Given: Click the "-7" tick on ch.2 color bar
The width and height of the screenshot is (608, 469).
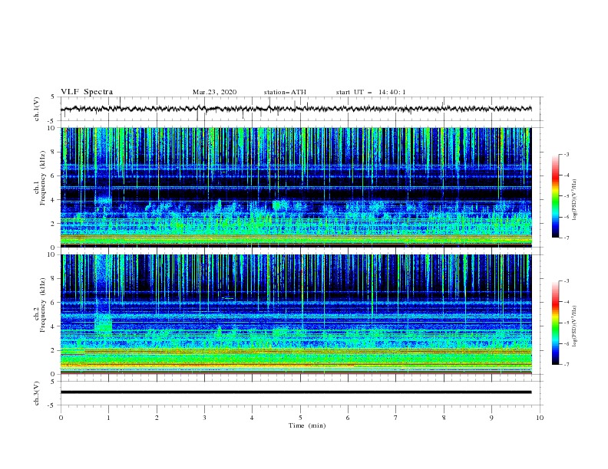Looking at the screenshot, I should point(567,365).
